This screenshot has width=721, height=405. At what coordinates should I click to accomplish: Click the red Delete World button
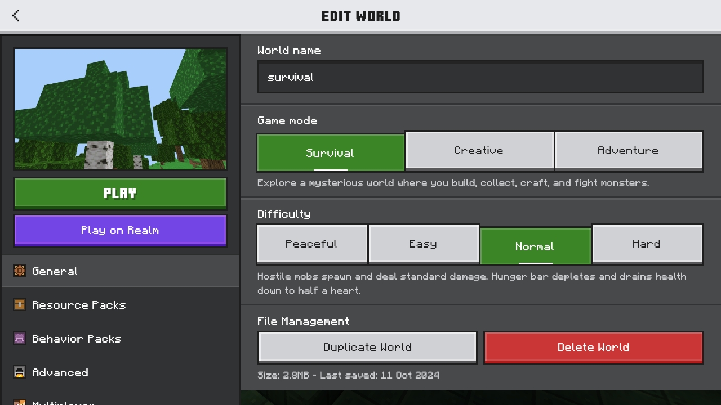[594, 347]
